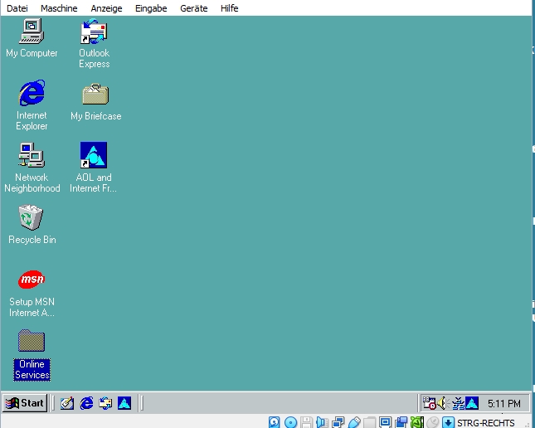Select the AOL and Internet desktop shortcut

(94, 156)
